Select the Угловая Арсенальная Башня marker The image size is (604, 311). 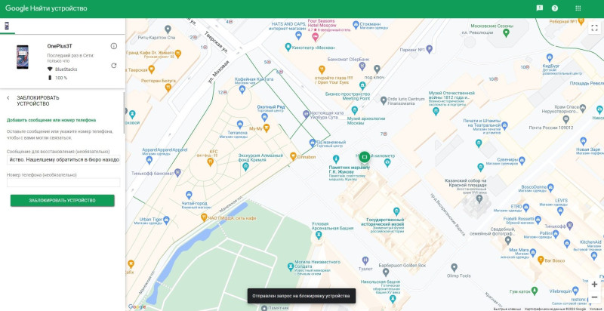coord(319,236)
